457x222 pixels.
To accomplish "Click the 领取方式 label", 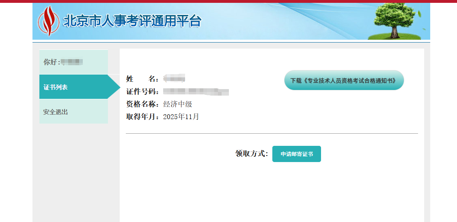I will [252, 154].
